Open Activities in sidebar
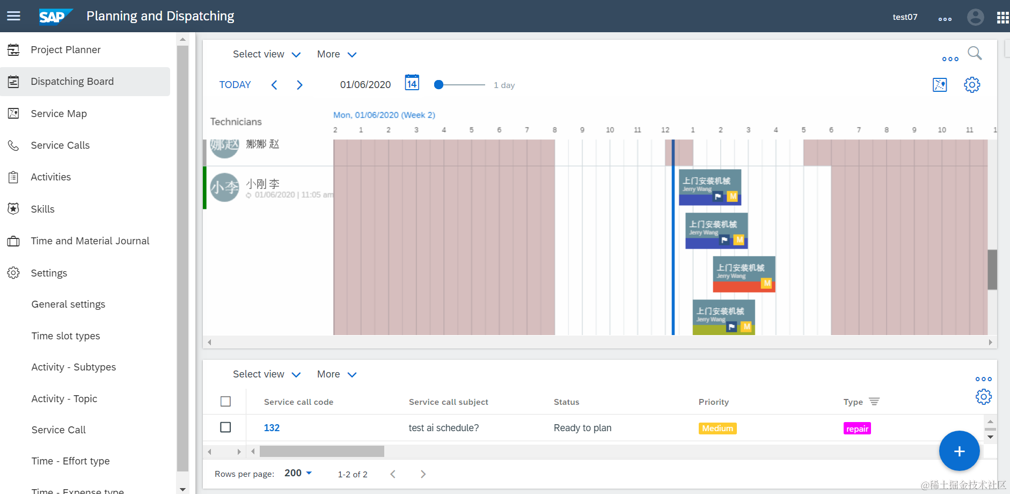 pyautogui.click(x=85, y=177)
